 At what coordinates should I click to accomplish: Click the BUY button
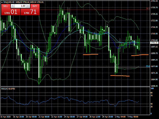[x=35, y=6]
